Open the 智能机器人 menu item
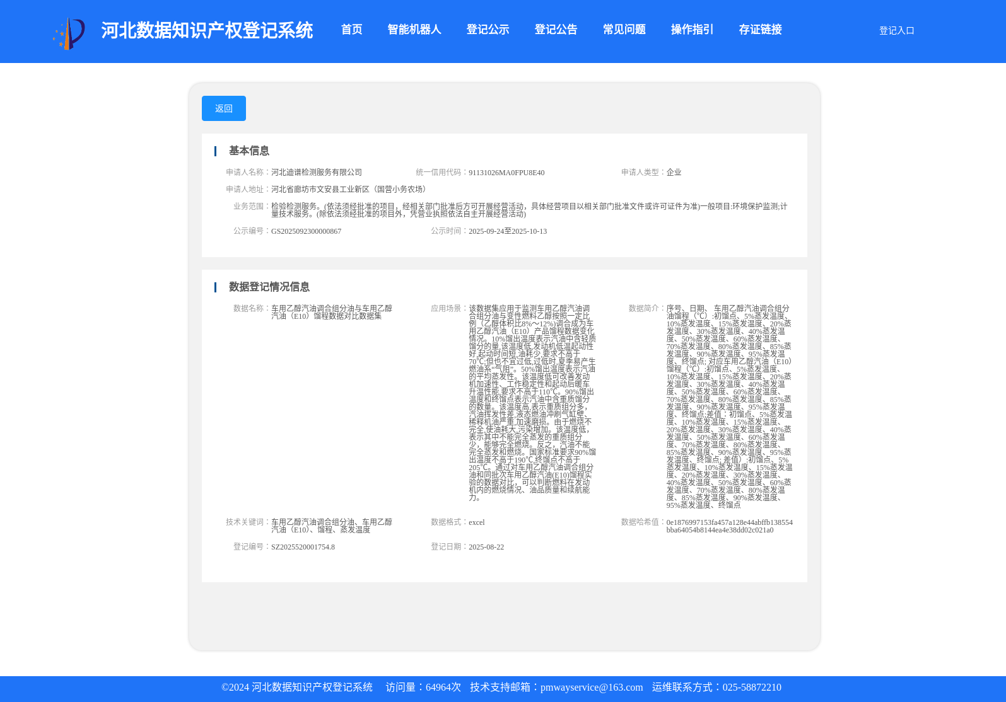Image resolution: width=1006 pixels, height=702 pixels. pyautogui.click(x=414, y=30)
